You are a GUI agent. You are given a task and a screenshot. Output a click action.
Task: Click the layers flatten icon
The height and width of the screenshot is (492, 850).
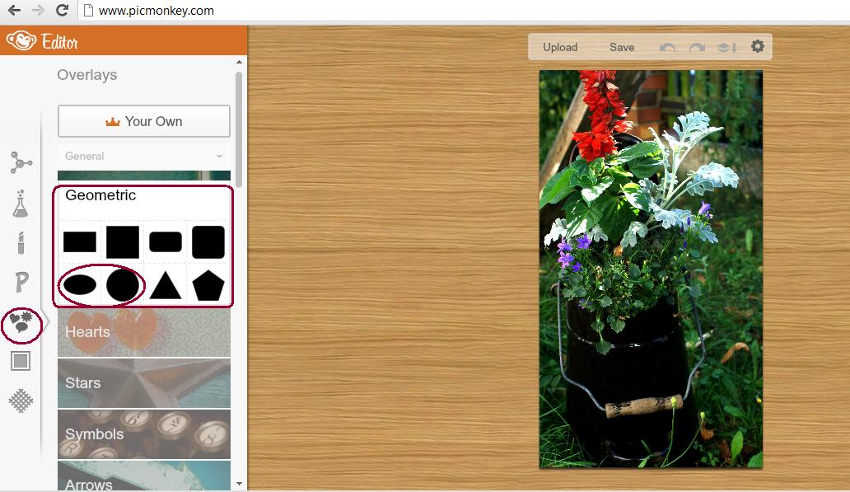click(x=727, y=47)
